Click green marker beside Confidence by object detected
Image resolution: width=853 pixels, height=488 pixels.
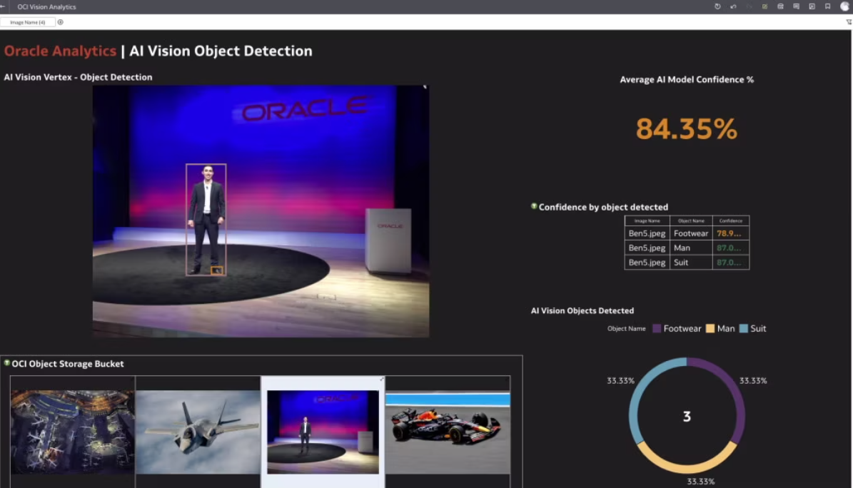534,206
